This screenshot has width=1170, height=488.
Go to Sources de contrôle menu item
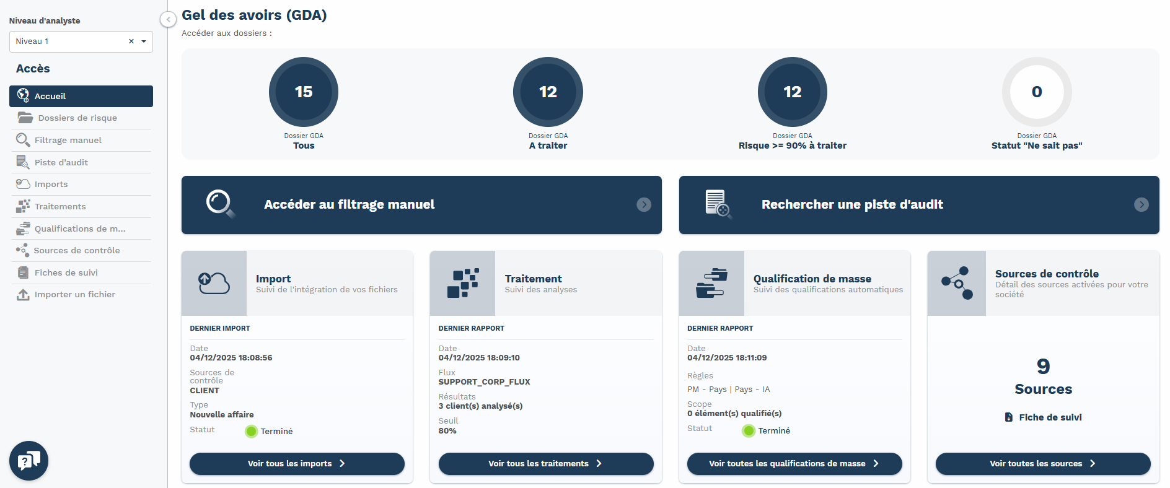77,250
